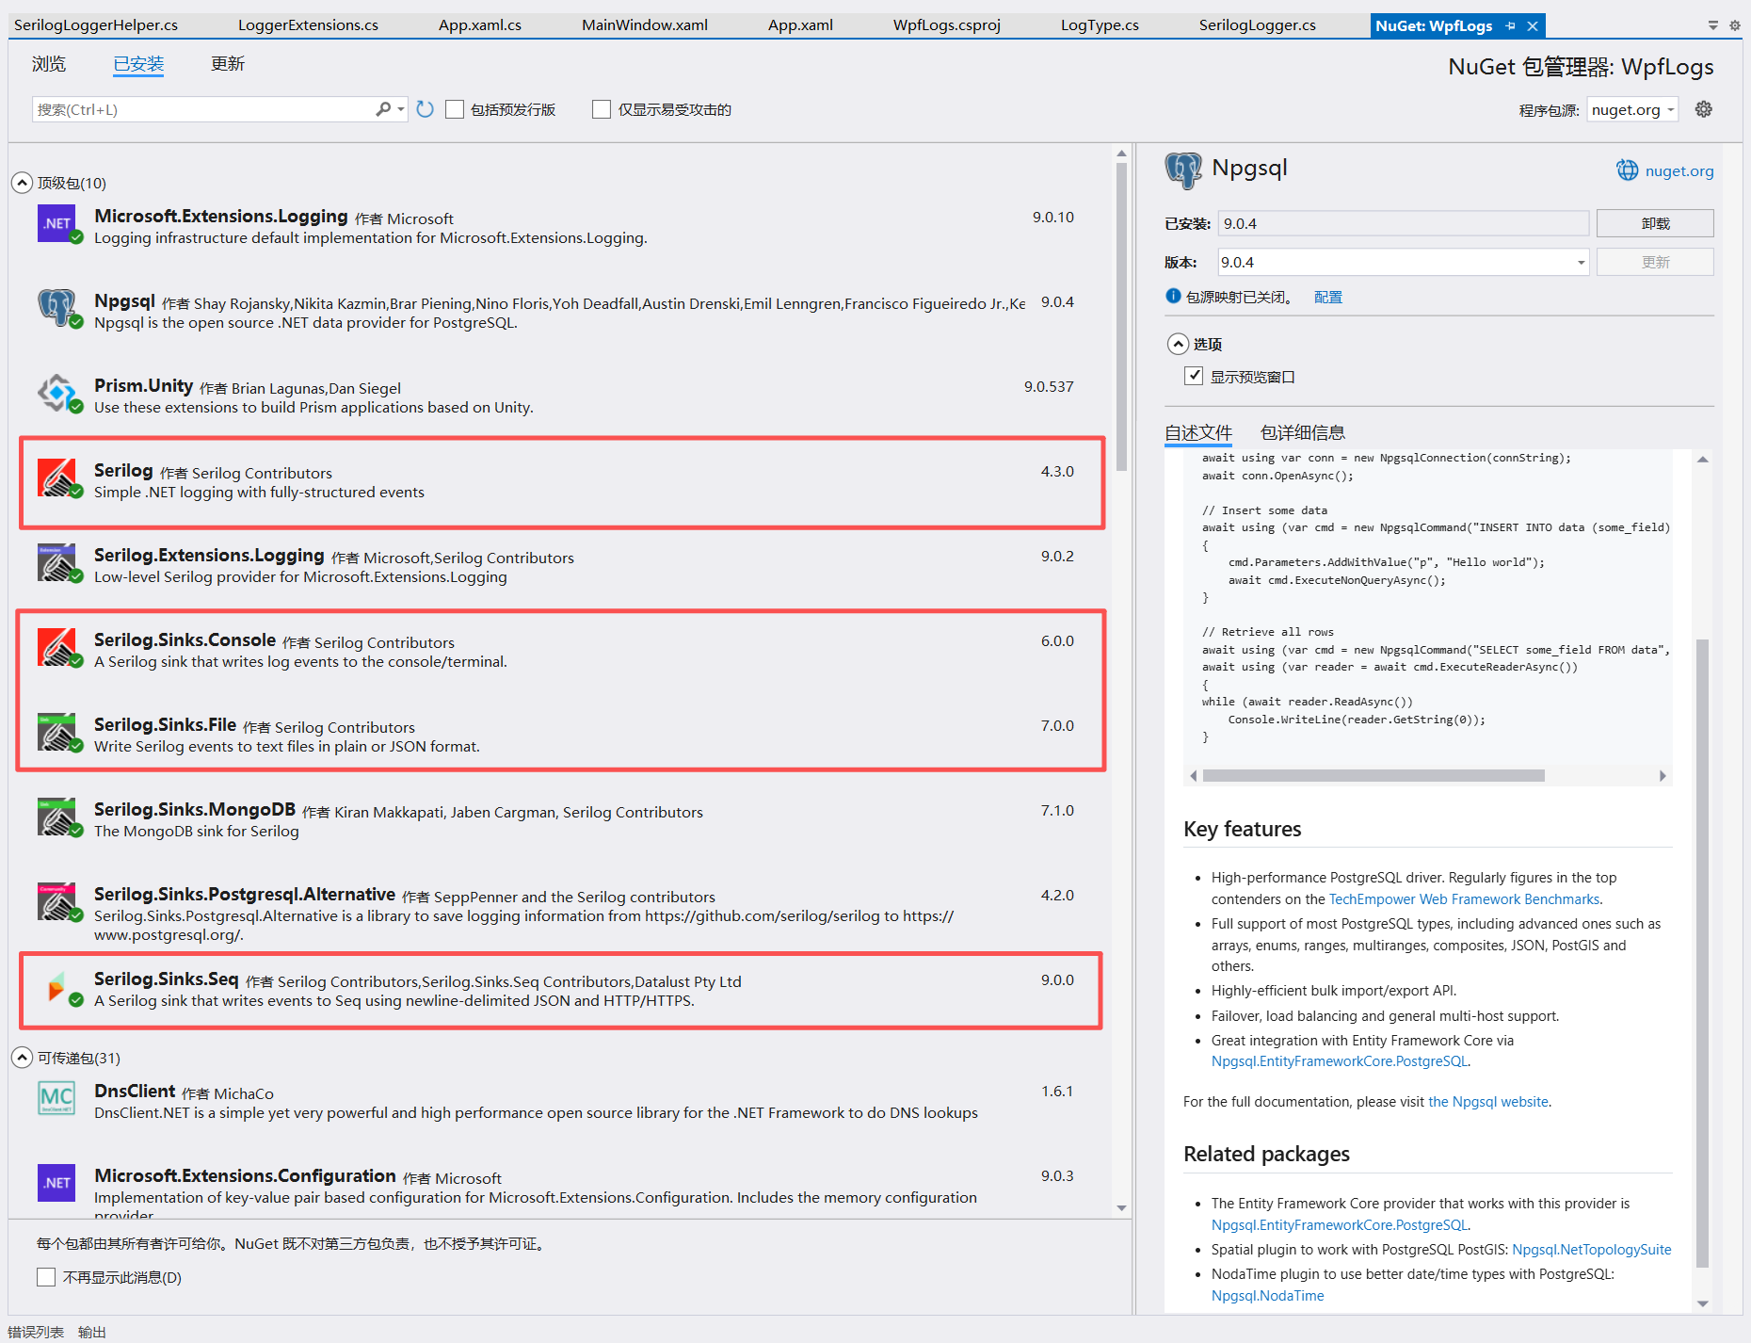Click the Serilog.Sinks.Seq package icon
Screen dimensions: 1751x1343
56,987
